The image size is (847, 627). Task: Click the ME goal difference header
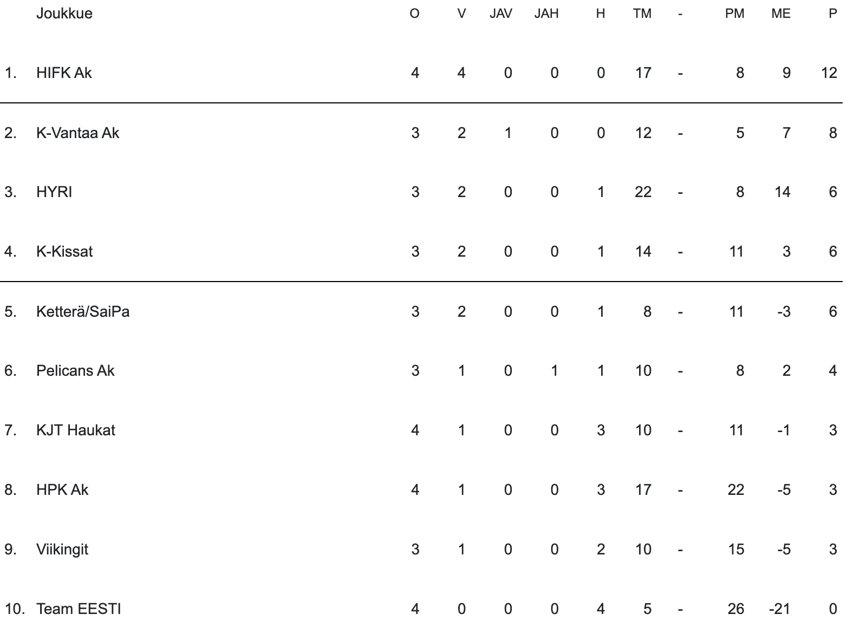click(x=781, y=14)
